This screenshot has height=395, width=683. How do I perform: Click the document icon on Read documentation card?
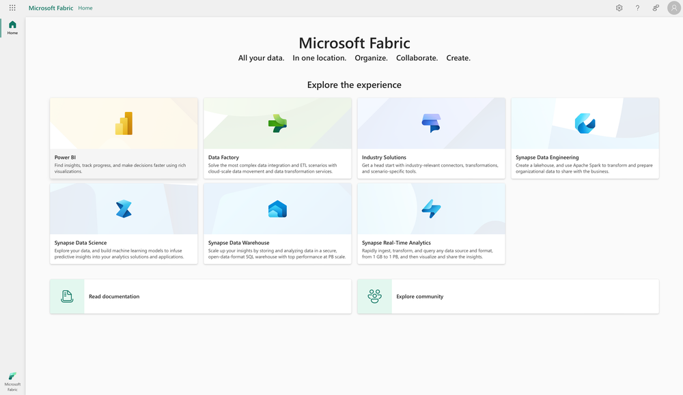point(66,296)
